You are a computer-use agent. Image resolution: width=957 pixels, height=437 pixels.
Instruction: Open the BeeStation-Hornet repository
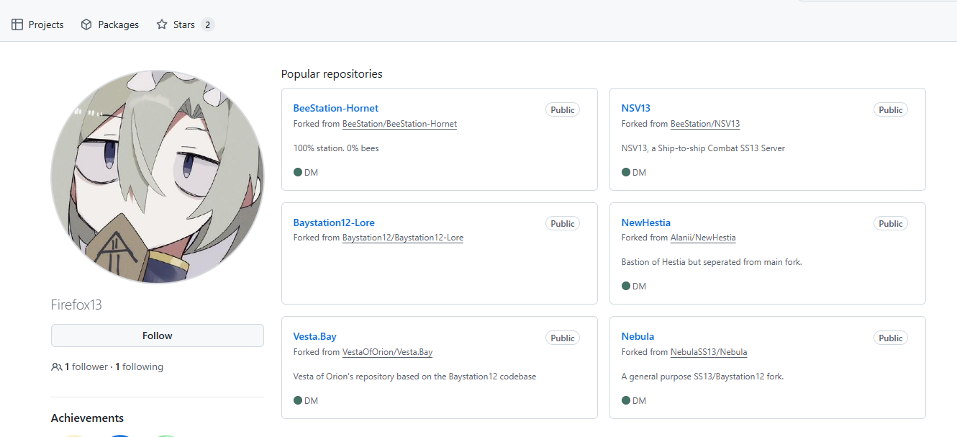(335, 108)
